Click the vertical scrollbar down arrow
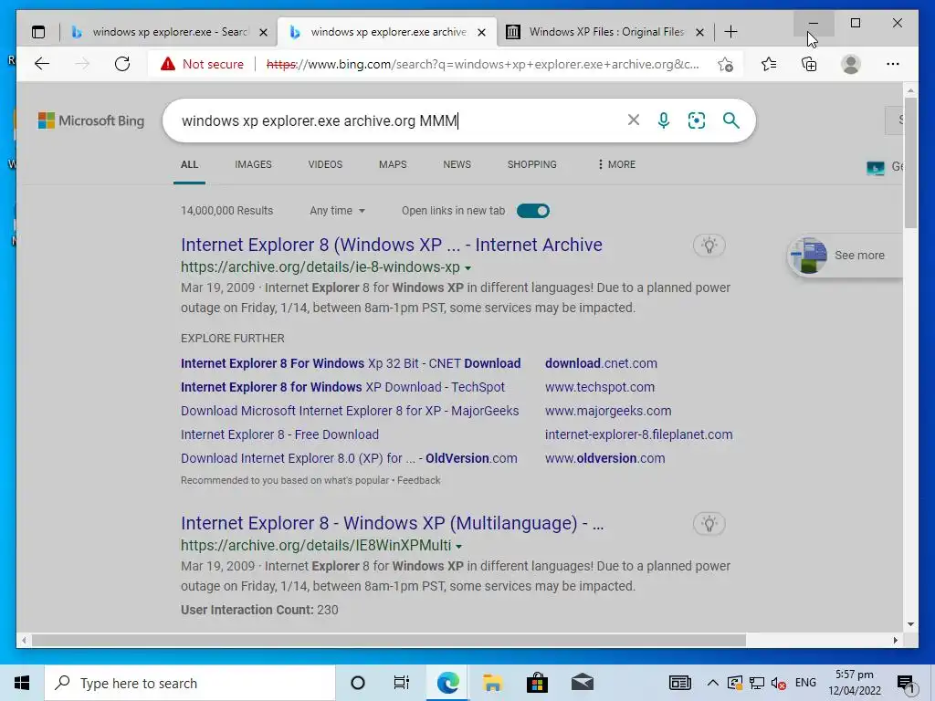Screen dimensions: 935x701 [910, 624]
